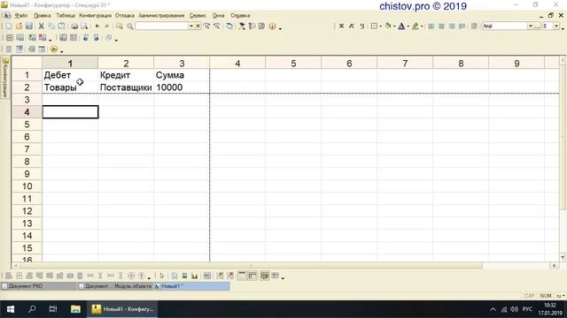Image resolution: width=567 pixels, height=318 pixels.
Task: Click the New document icon
Action: pos(9,26)
